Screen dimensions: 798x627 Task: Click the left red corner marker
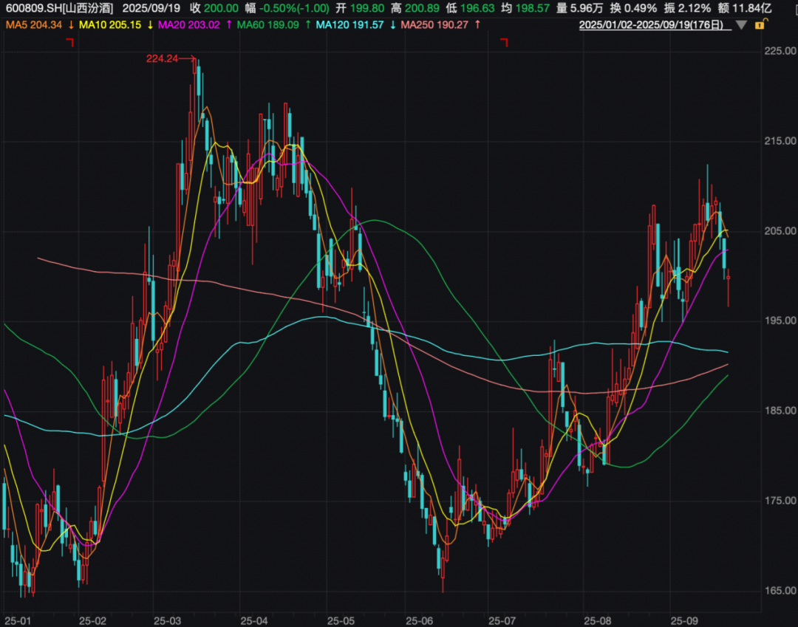[x=70, y=43]
